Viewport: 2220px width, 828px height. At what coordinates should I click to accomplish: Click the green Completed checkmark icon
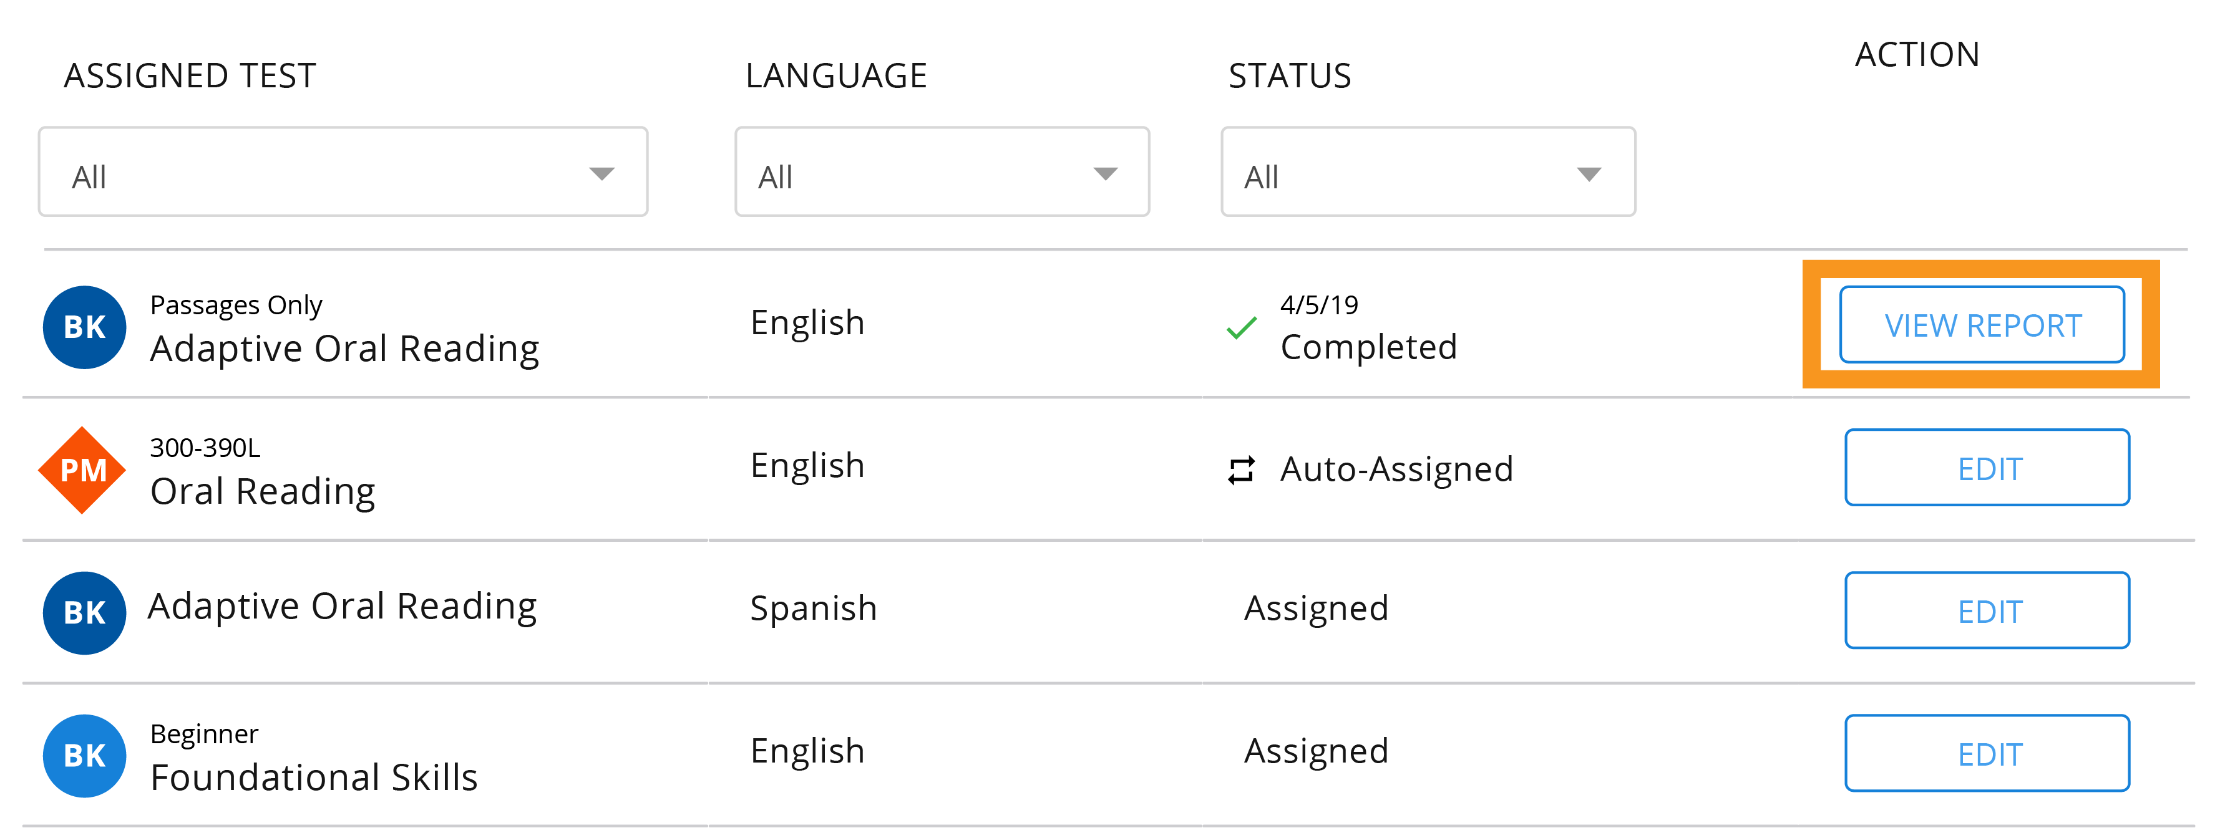pos(1241,329)
